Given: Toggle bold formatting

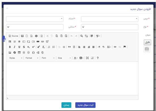Looking at the screenshot, I should tap(10, 47).
